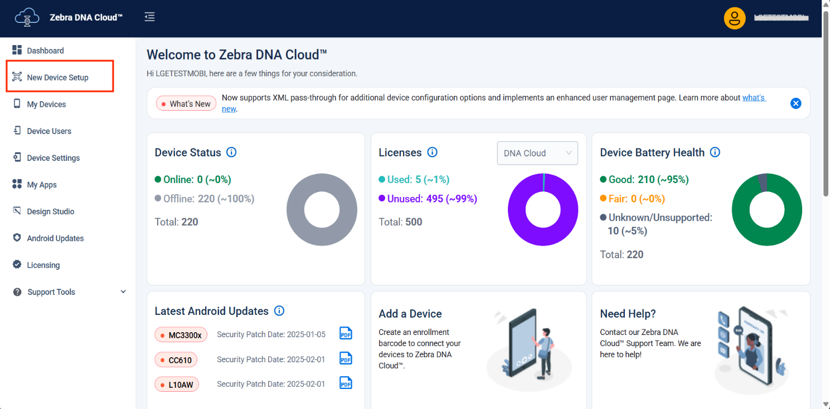Screen dimensions: 830x409
Task: Follow the "what's new" link
Action: point(754,98)
